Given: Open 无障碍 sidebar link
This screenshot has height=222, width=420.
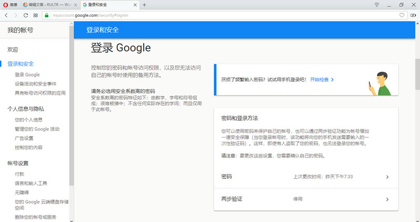Looking at the screenshot, I should pos(22,192).
